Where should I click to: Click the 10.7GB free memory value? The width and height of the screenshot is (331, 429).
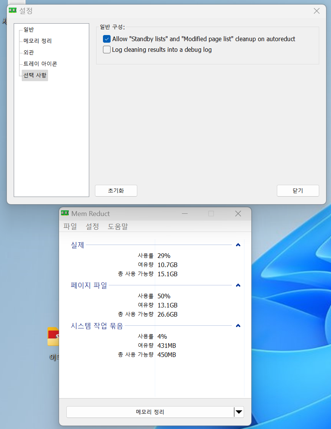(167, 265)
